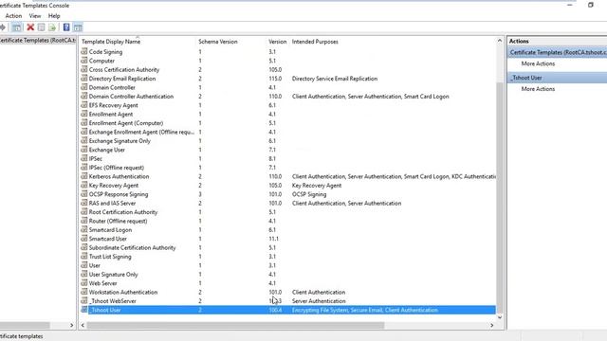
Task: Open the Help menu
Action: (54, 16)
